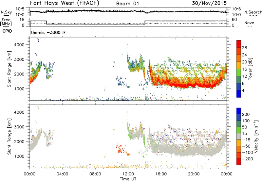Pick the red top segment of Power colorbar
The height and width of the screenshot is (181, 262).
pos(239,44)
